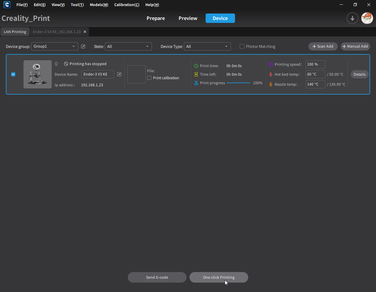The height and width of the screenshot is (292, 376).
Task: Click the Creality_Print title text
Action: point(26,18)
